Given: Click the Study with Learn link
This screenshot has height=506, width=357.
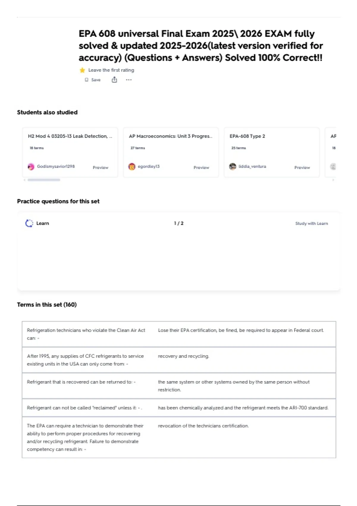Looking at the screenshot, I should click(311, 224).
